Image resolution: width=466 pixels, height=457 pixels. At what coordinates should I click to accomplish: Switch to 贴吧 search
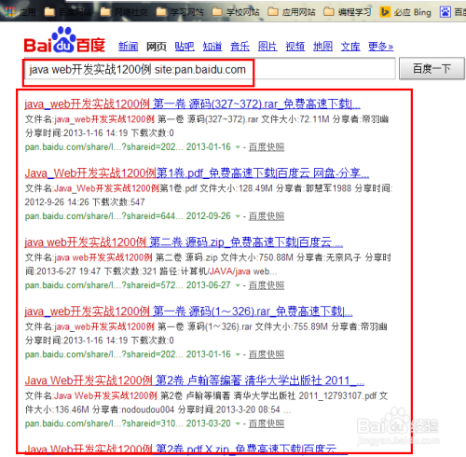(185, 47)
